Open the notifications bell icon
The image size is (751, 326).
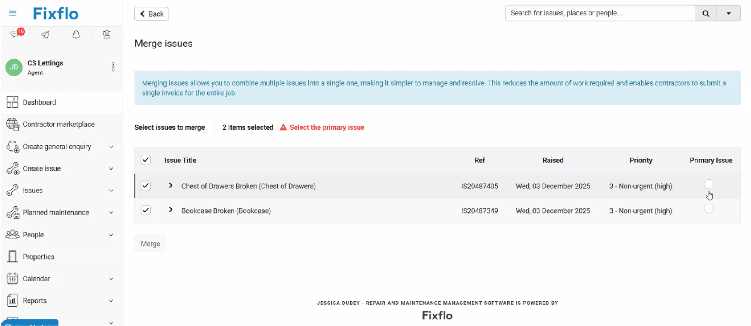[76, 35]
